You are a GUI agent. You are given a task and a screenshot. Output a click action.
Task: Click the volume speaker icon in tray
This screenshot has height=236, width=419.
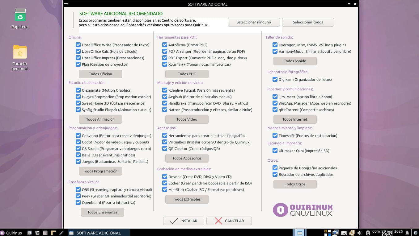(360, 233)
